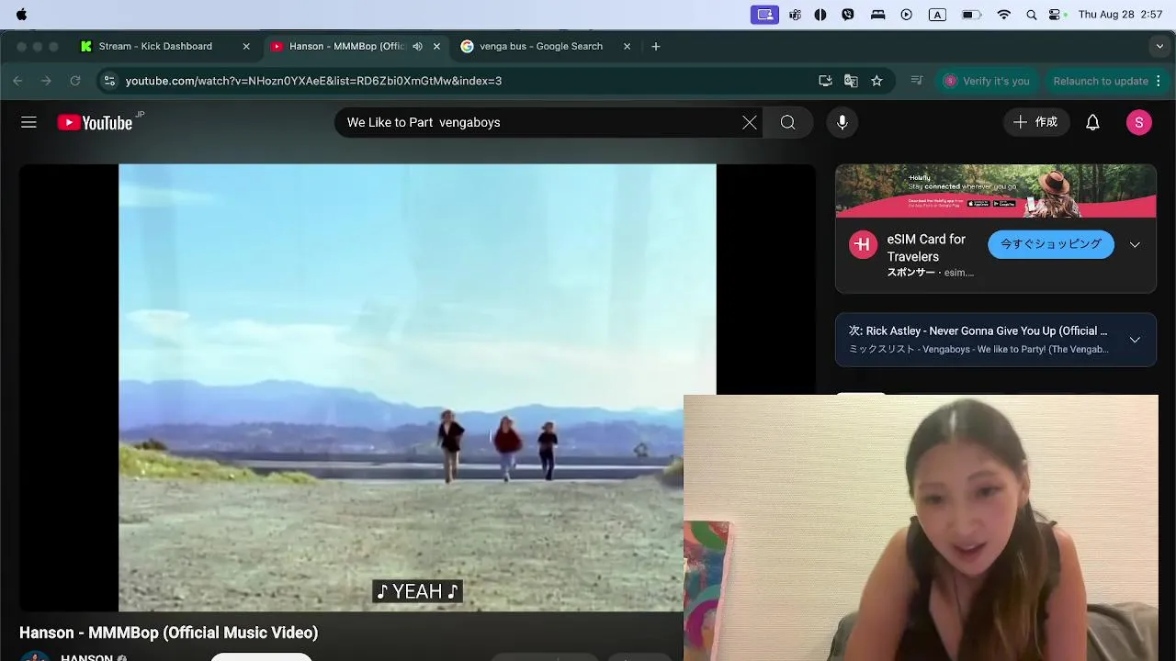This screenshot has height=661, width=1176.
Task: Close the venga bus Google Search tab
Action: point(628,46)
